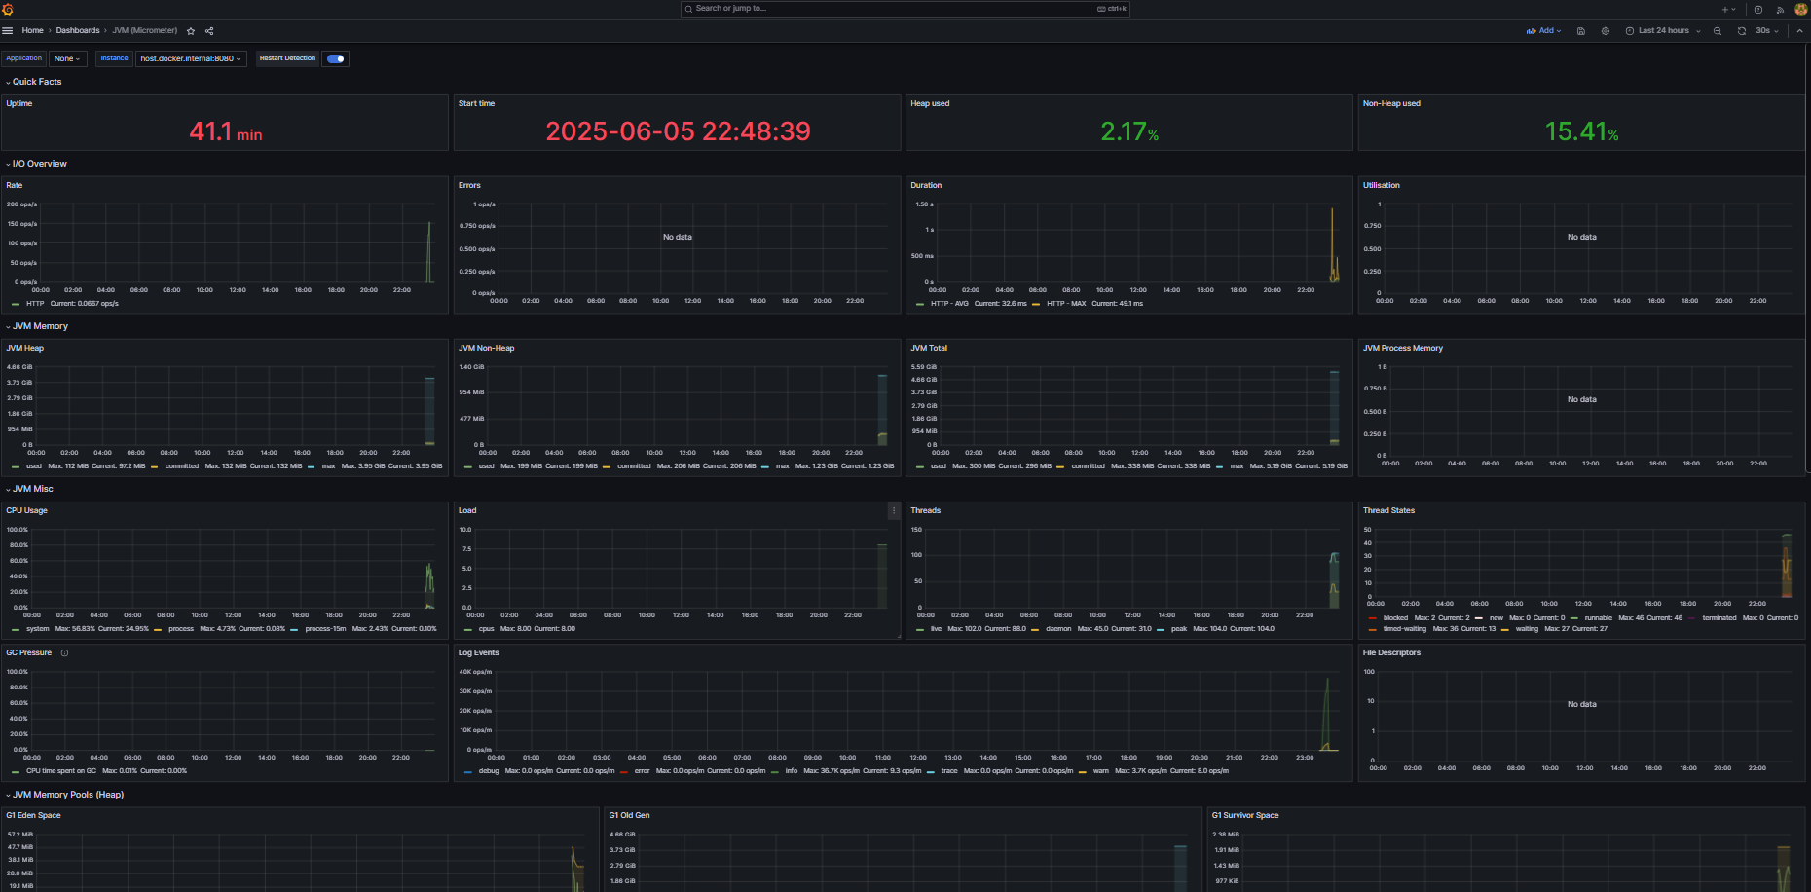Toggle HTTP - MAX series in Duration legend
Screen dimensions: 1811x892
click(x=1065, y=304)
